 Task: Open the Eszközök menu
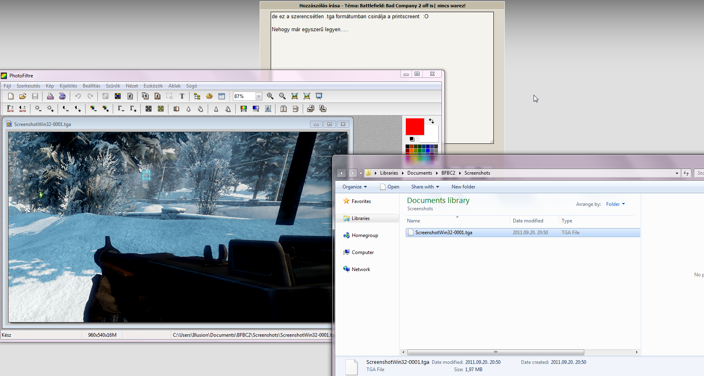153,86
